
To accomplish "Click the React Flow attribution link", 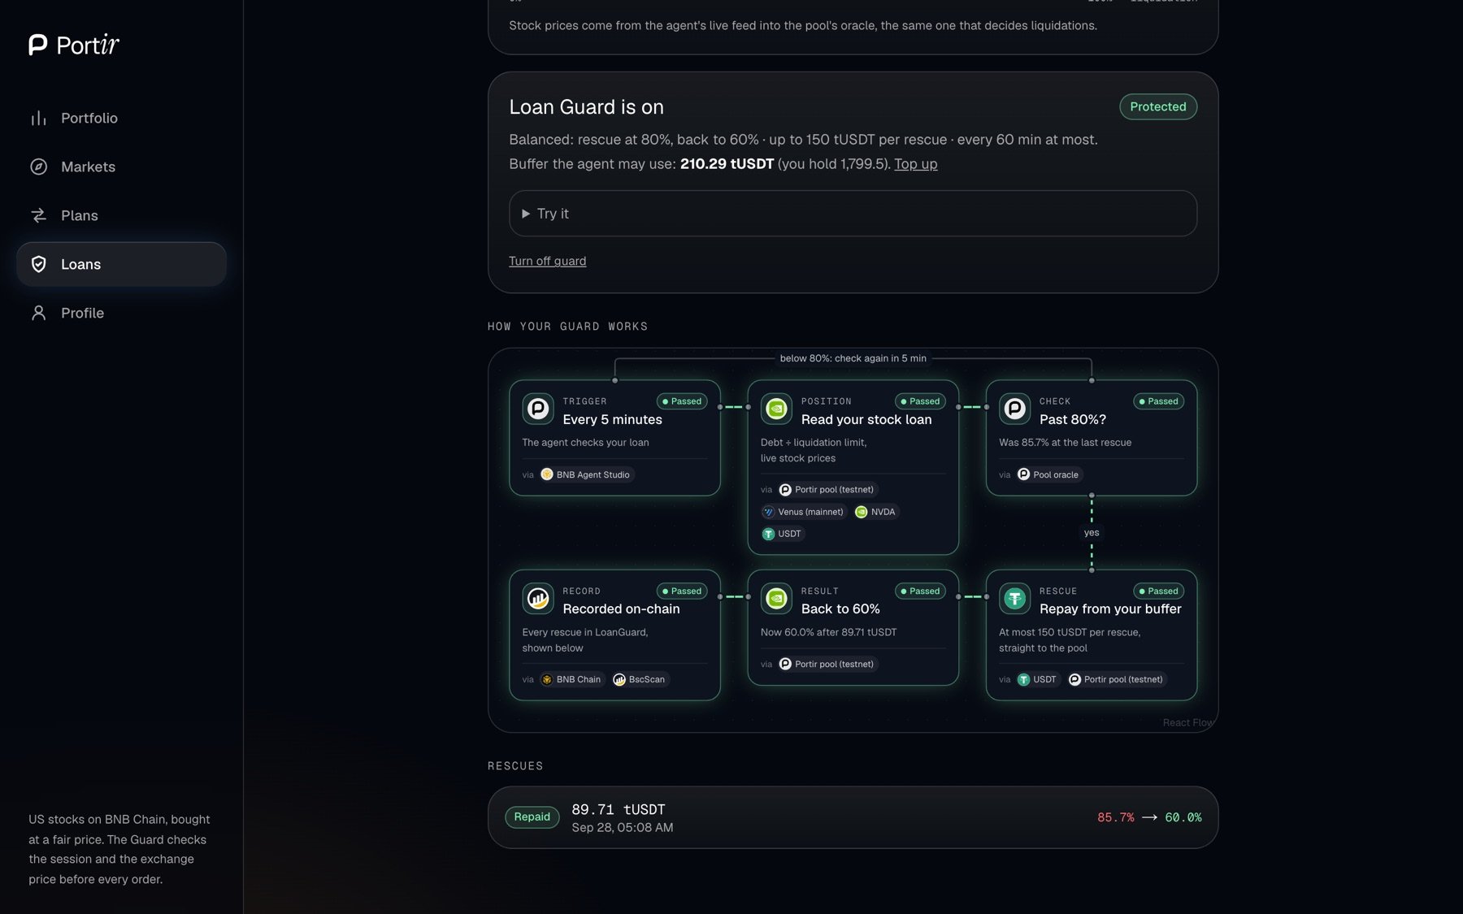I will coord(1187,723).
